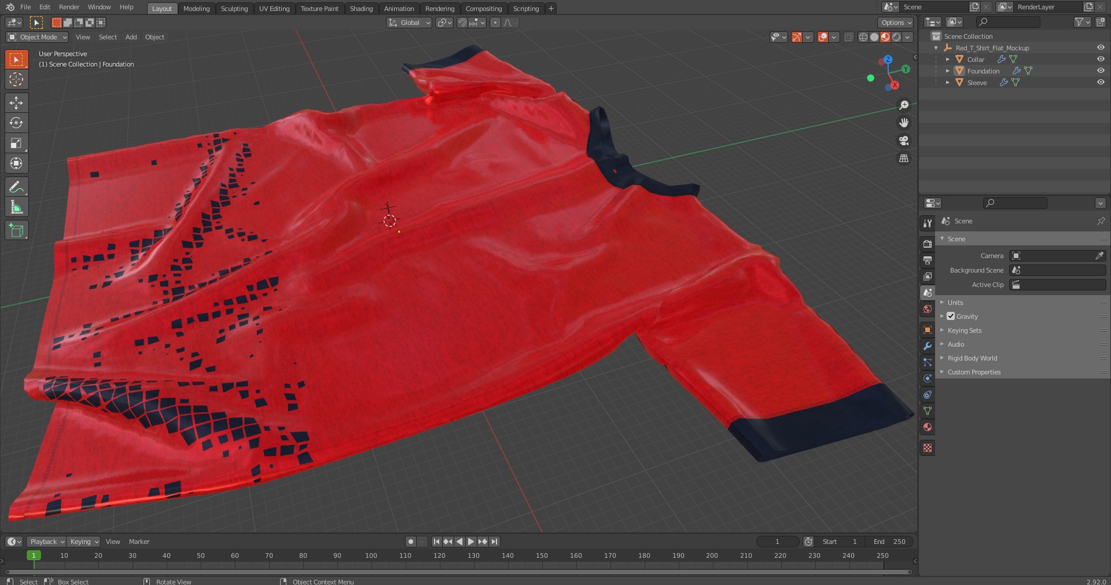The image size is (1111, 585).
Task: Open the Object properties tab
Action: tap(928, 330)
